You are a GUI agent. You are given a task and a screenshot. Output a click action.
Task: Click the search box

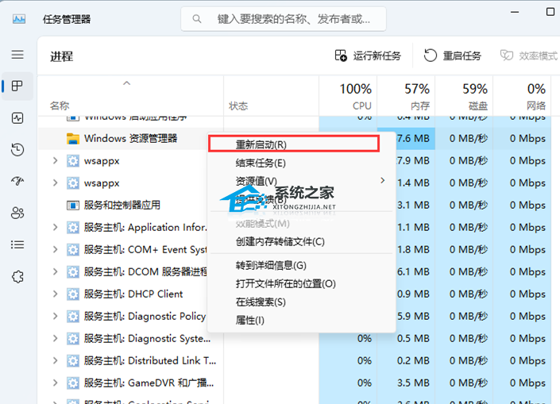click(284, 19)
